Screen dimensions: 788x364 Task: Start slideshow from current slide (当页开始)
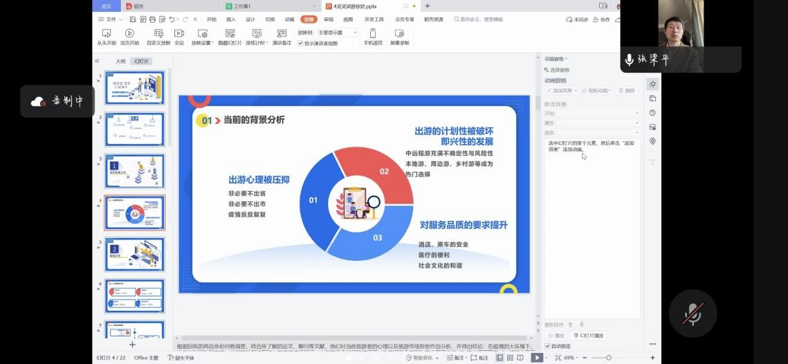[129, 37]
